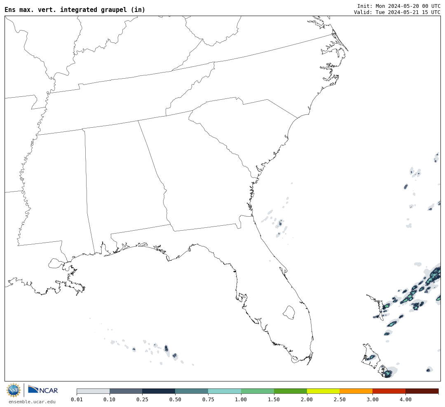Click the teal 0.50–0.75 colorbar swatch
This screenshot has width=445, height=407.
click(192, 391)
